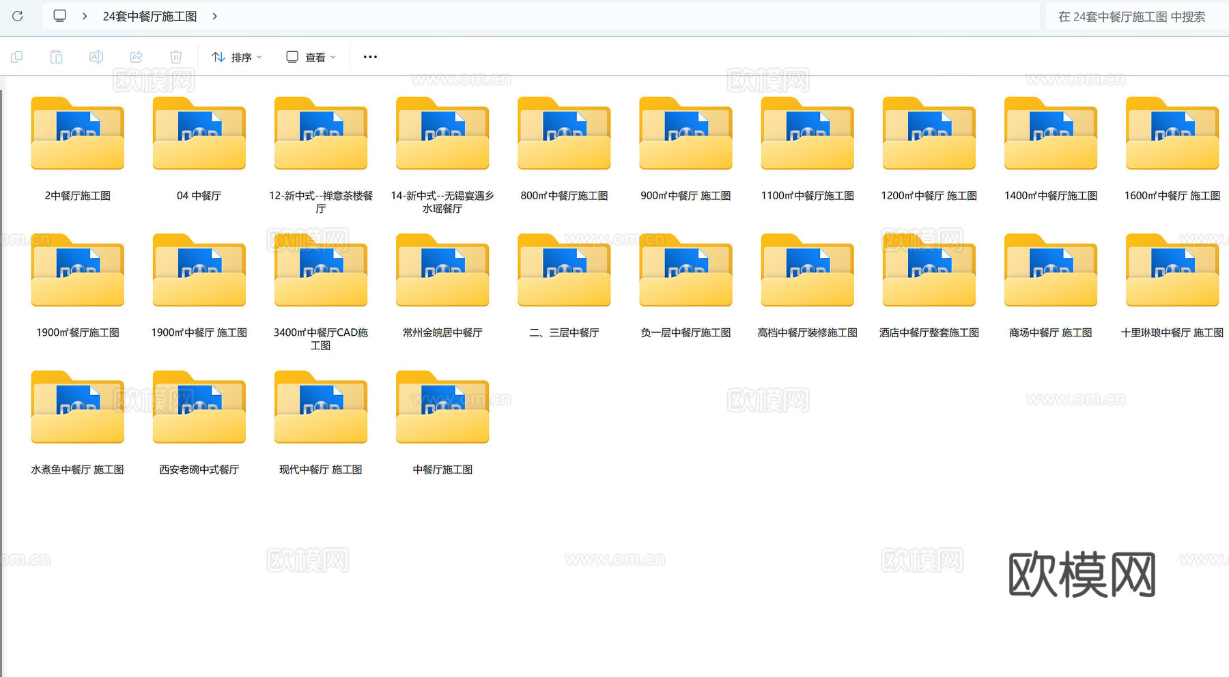Select the 现代中餐厅 施工图 folder icon
Image resolution: width=1229 pixels, height=677 pixels.
point(321,407)
